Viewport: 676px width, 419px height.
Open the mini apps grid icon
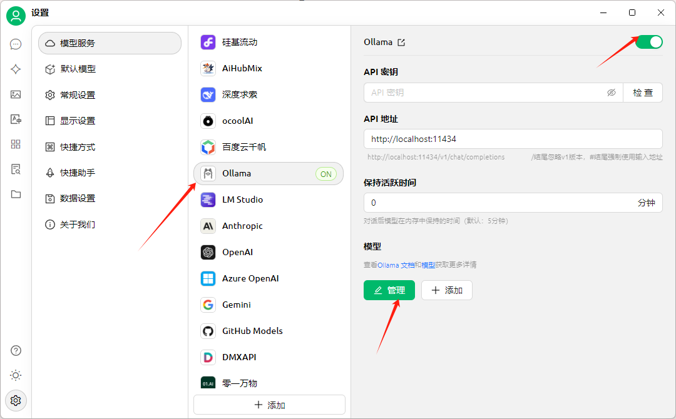point(16,144)
